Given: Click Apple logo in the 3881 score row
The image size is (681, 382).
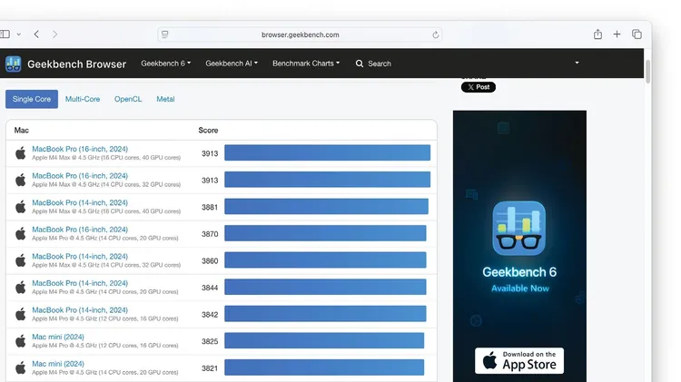Looking at the screenshot, I should (x=20, y=207).
